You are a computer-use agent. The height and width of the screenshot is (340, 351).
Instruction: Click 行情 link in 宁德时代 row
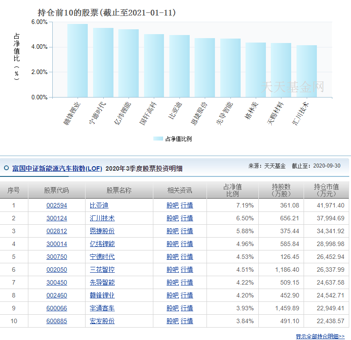(x=187, y=257)
